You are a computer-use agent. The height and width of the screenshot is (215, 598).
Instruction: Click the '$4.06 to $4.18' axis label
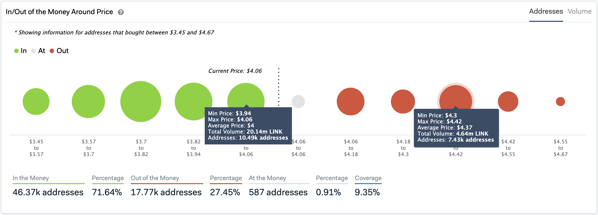point(351,148)
